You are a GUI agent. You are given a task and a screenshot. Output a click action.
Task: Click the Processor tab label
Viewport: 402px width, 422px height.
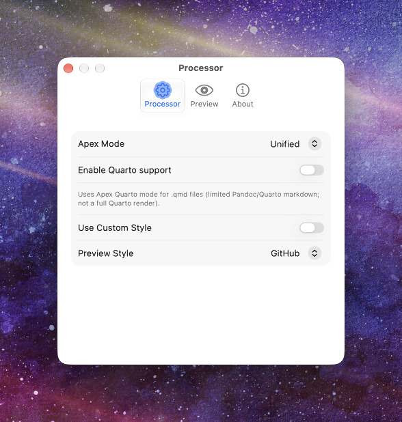pos(163,104)
